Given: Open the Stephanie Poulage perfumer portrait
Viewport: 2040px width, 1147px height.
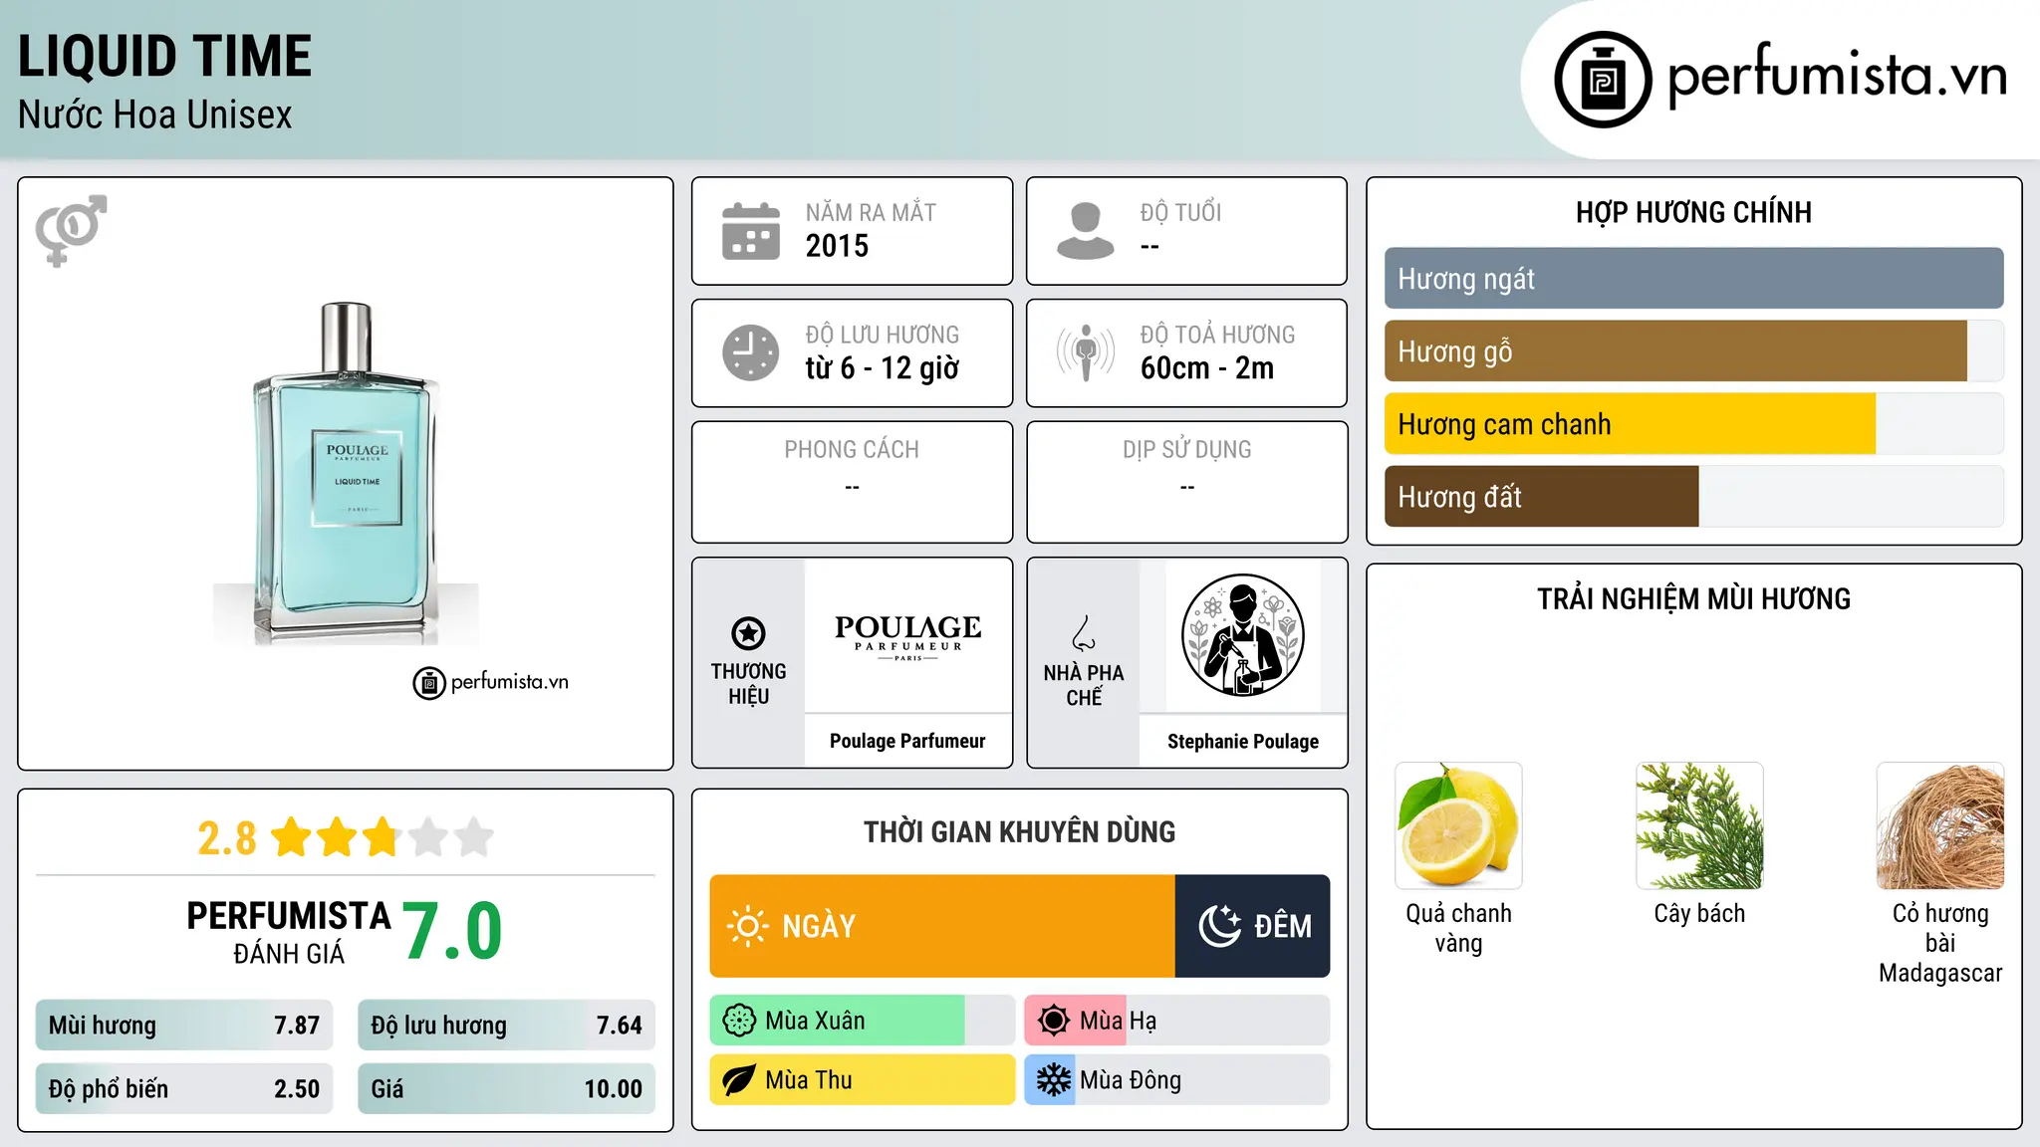Looking at the screenshot, I should pos(1242,635).
